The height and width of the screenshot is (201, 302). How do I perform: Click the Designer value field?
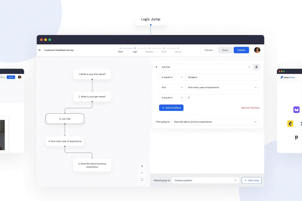click(222, 77)
